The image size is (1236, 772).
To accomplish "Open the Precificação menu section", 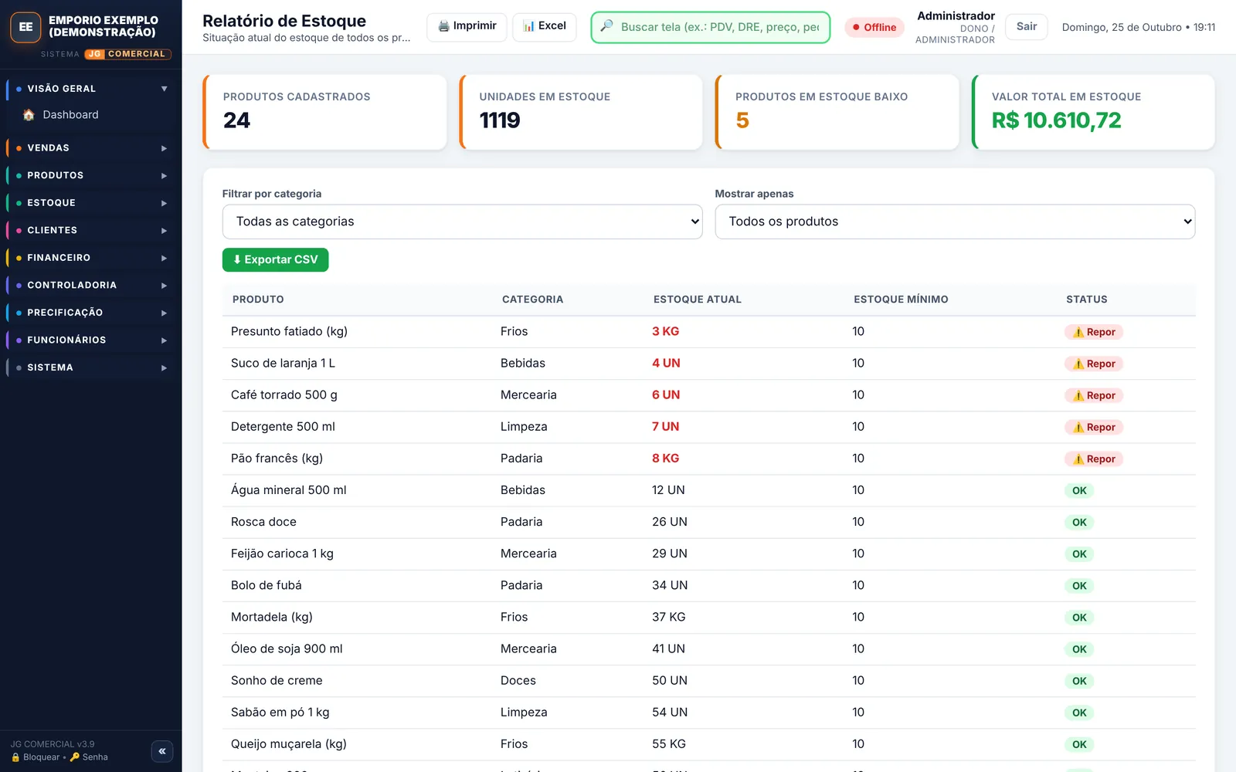I will click(91, 313).
